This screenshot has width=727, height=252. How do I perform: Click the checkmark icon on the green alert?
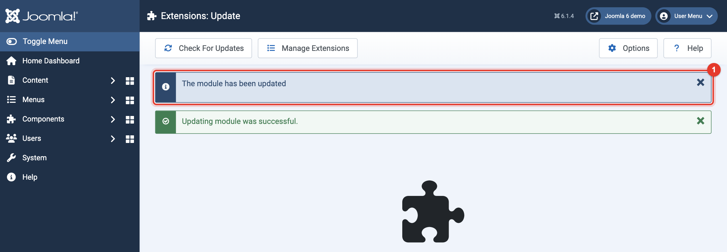[166, 121]
